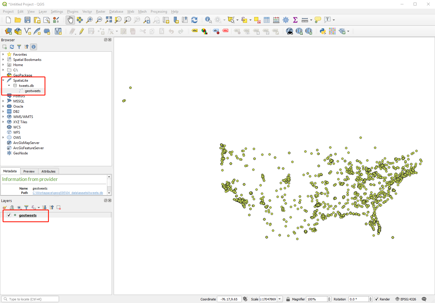
Task: Open the Identify Features tool
Action: [x=208, y=20]
